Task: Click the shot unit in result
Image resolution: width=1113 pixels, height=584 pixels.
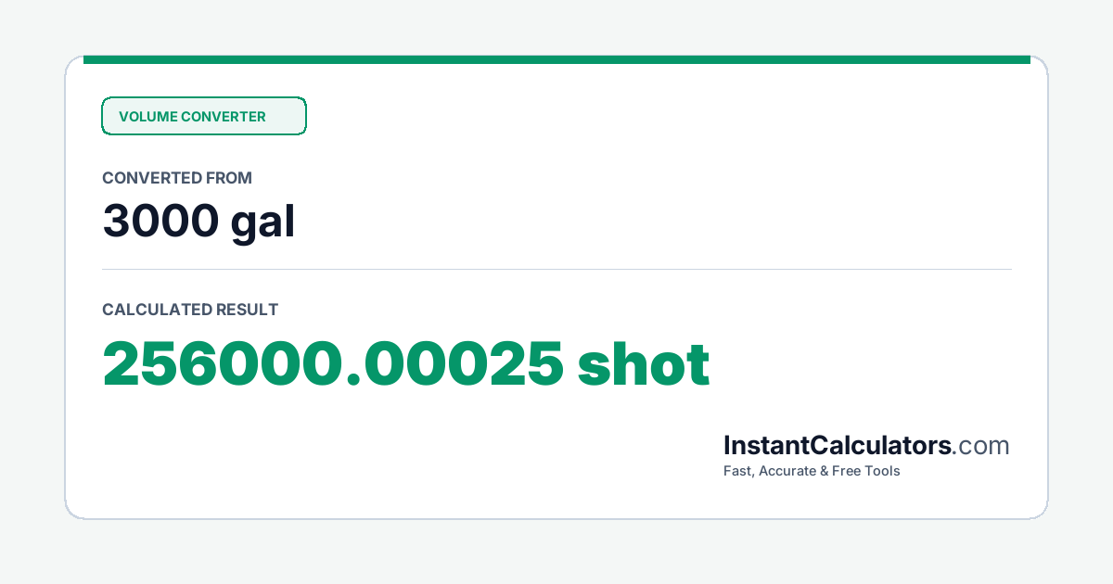Action: click(x=644, y=363)
